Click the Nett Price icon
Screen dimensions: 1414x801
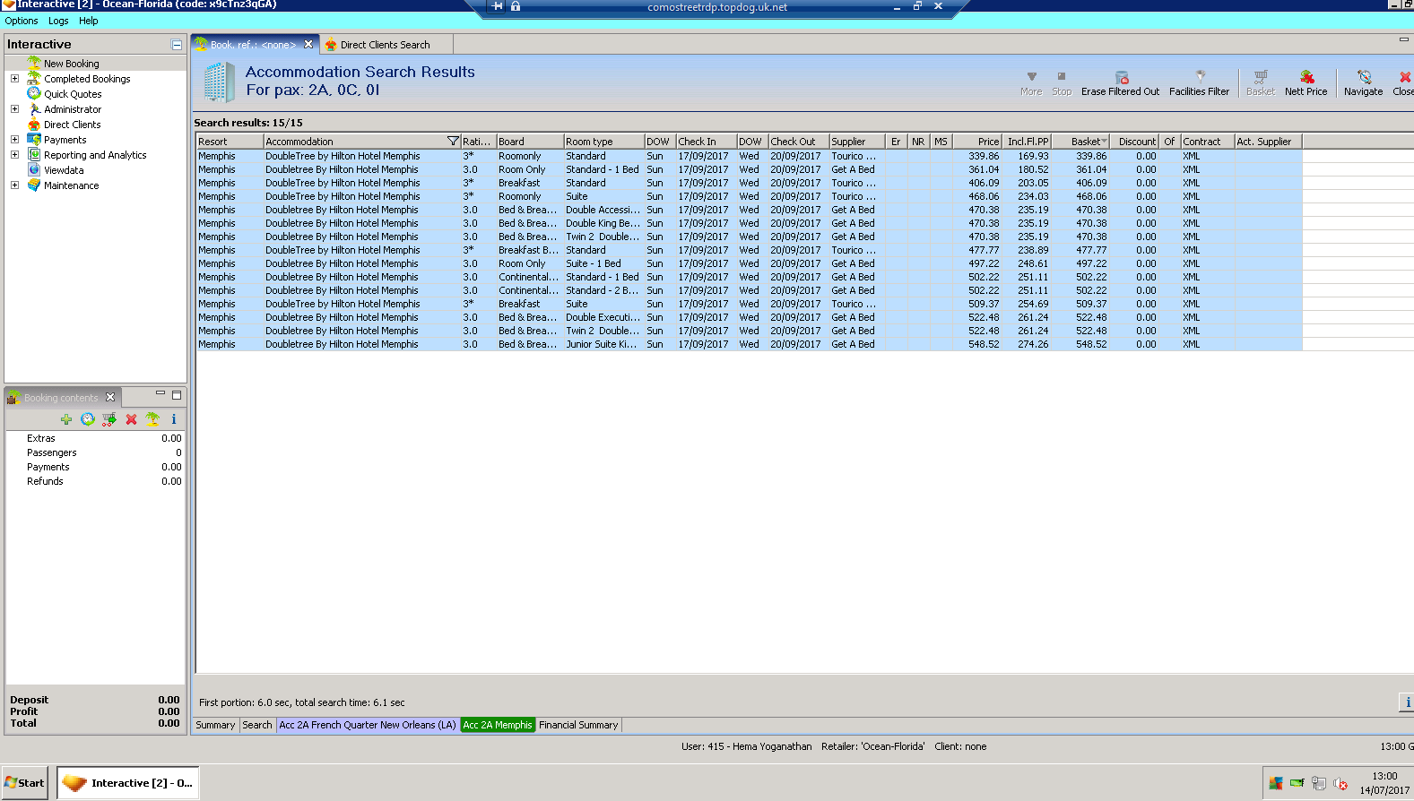(x=1306, y=77)
